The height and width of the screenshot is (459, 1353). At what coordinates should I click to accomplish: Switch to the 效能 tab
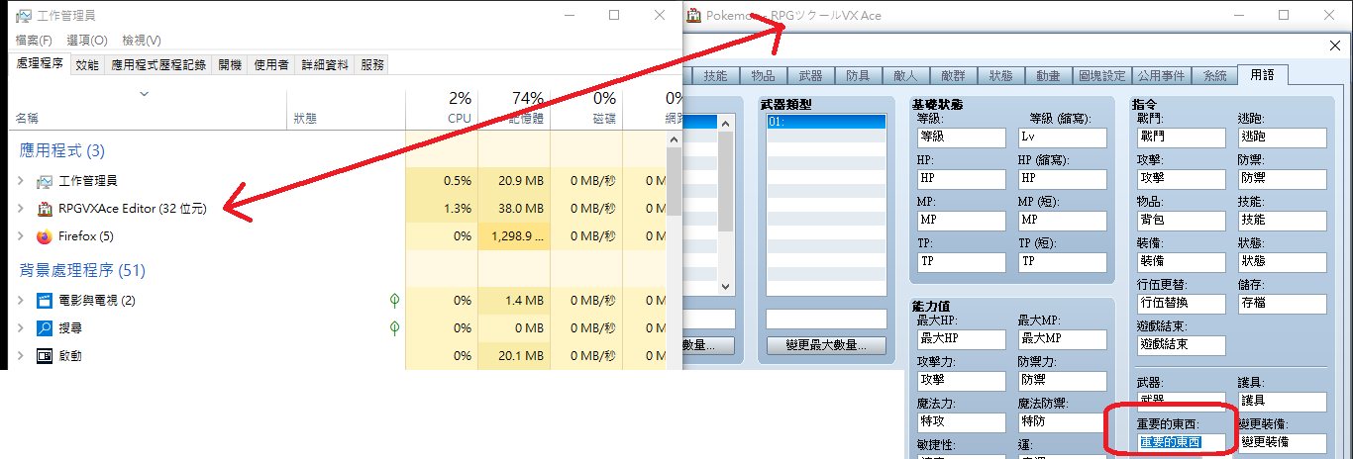click(87, 65)
